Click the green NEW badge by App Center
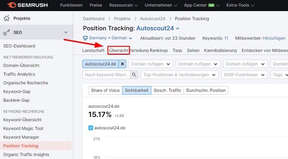 (x=211, y=5)
